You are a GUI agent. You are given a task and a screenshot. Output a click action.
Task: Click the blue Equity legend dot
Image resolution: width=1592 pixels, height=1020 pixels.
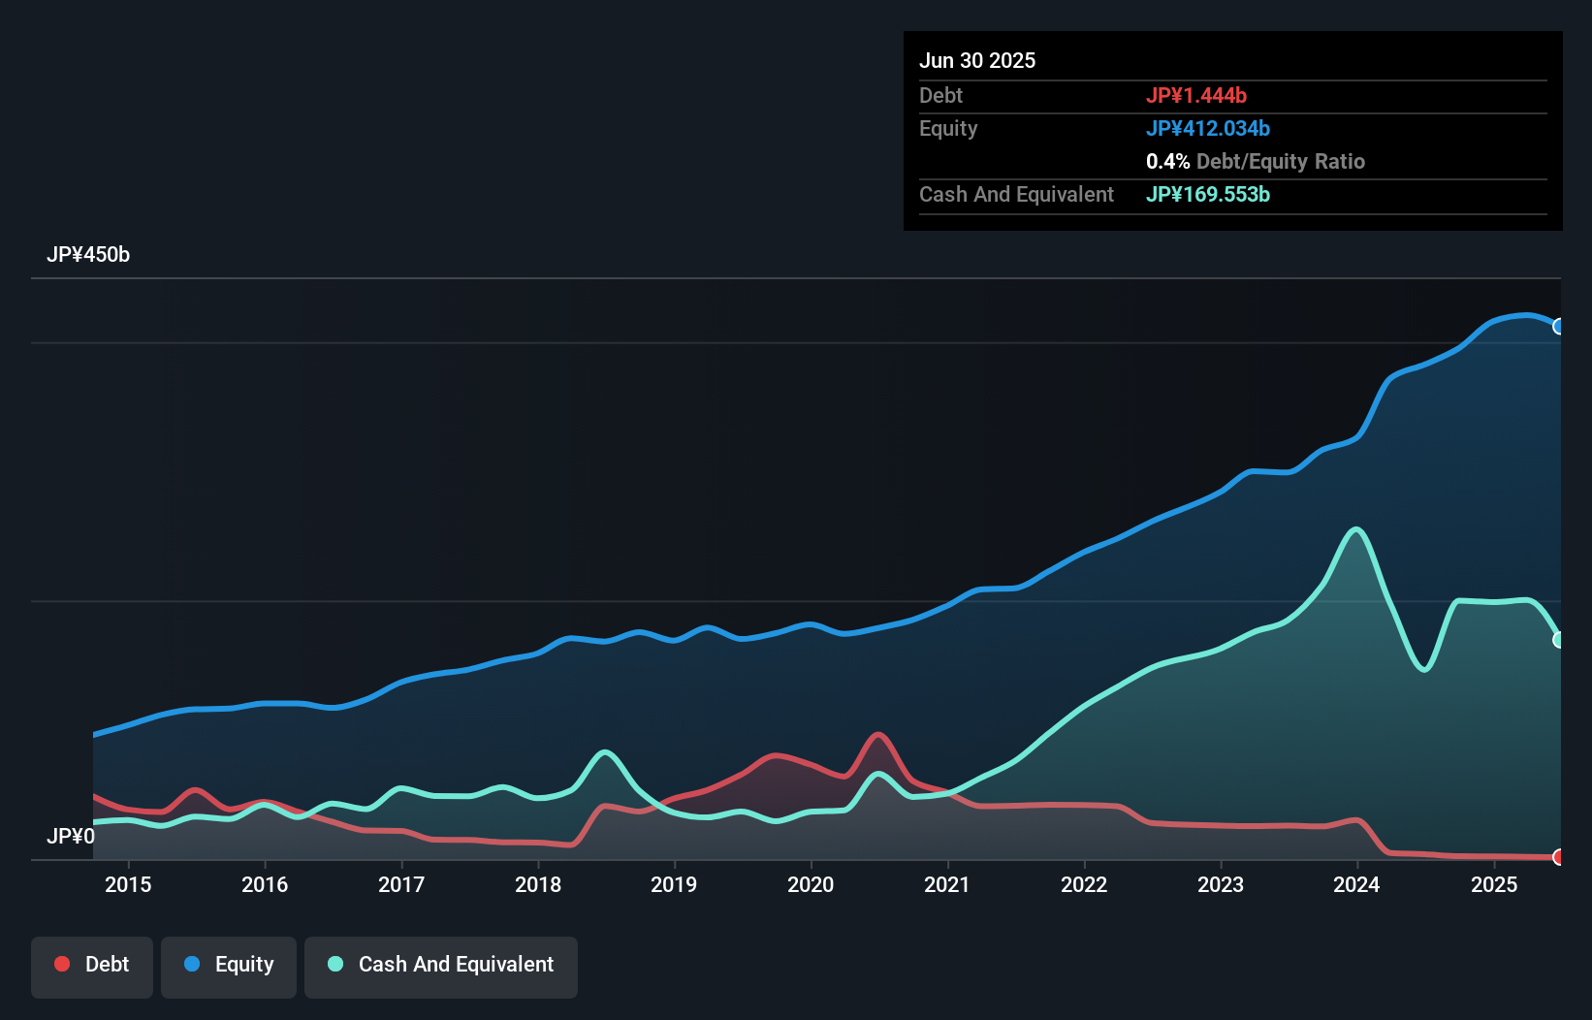pos(192,964)
